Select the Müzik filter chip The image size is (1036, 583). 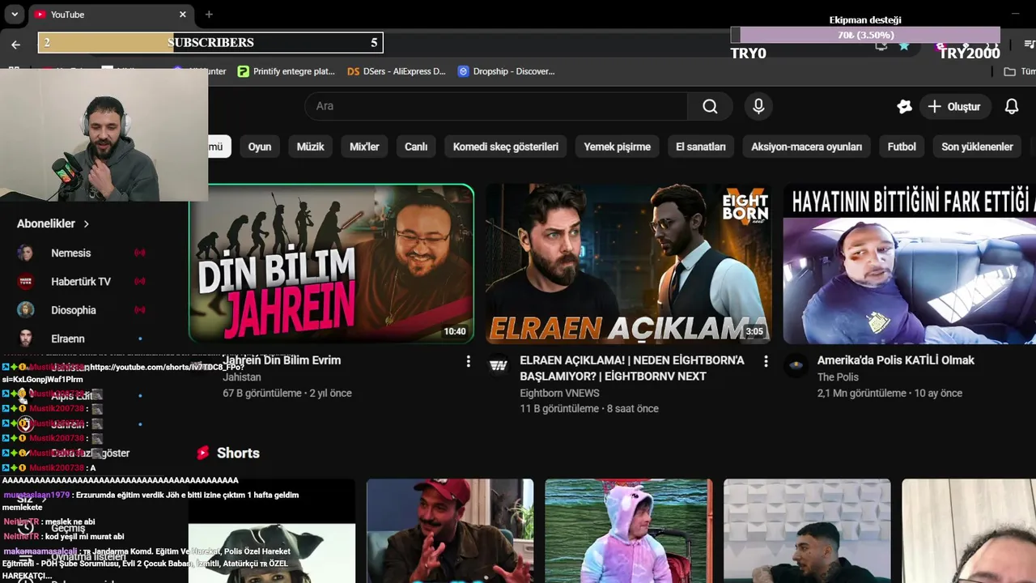click(310, 147)
